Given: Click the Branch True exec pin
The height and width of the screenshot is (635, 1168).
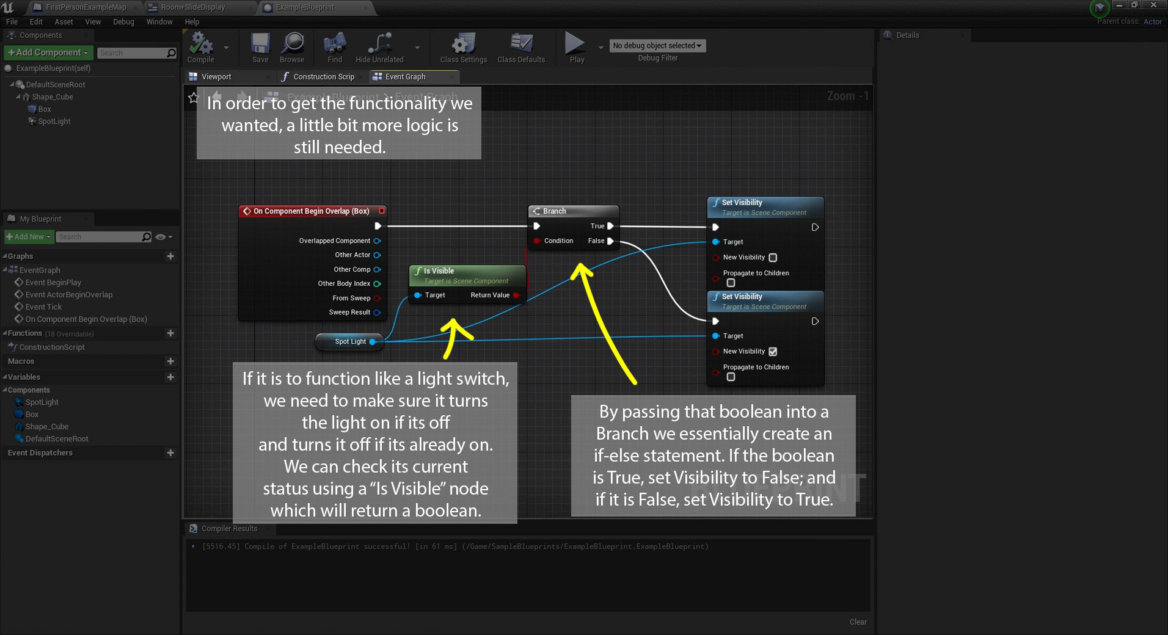Looking at the screenshot, I should [610, 226].
